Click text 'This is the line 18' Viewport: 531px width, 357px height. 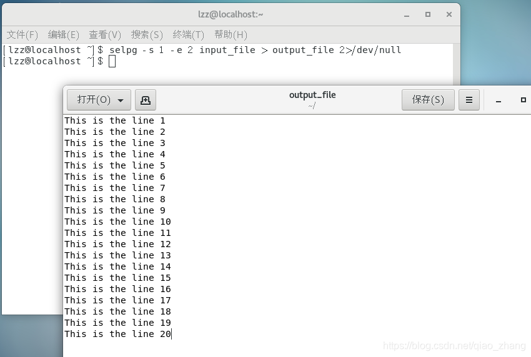(x=117, y=311)
